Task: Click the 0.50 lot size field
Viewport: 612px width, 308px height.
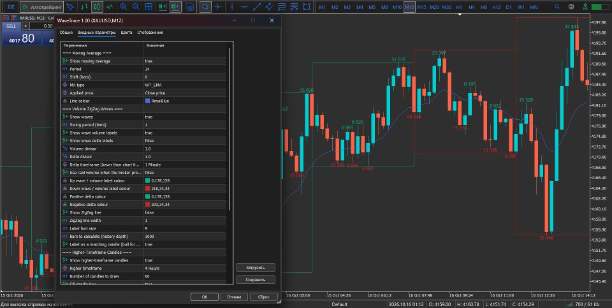Action: [x=41, y=26]
